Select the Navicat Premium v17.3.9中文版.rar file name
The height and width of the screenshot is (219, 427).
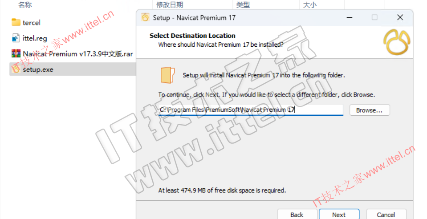[78, 54]
